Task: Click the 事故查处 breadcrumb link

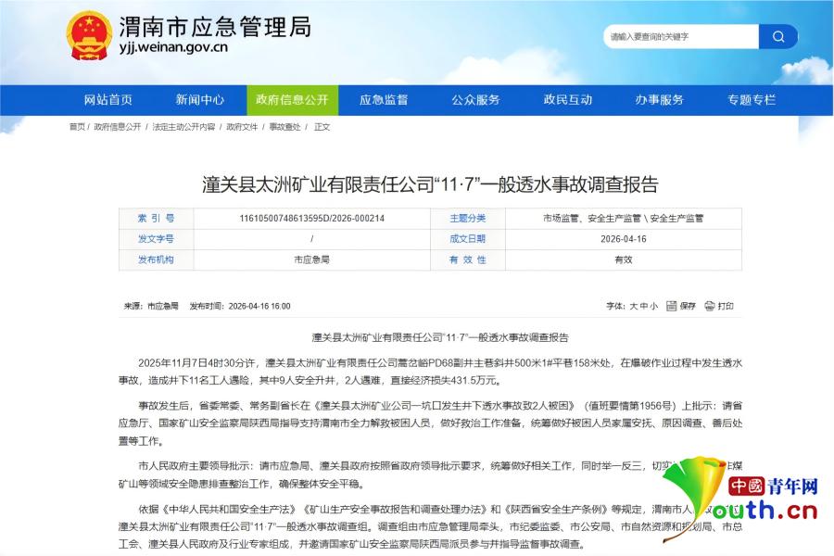Action: pyautogui.click(x=284, y=127)
